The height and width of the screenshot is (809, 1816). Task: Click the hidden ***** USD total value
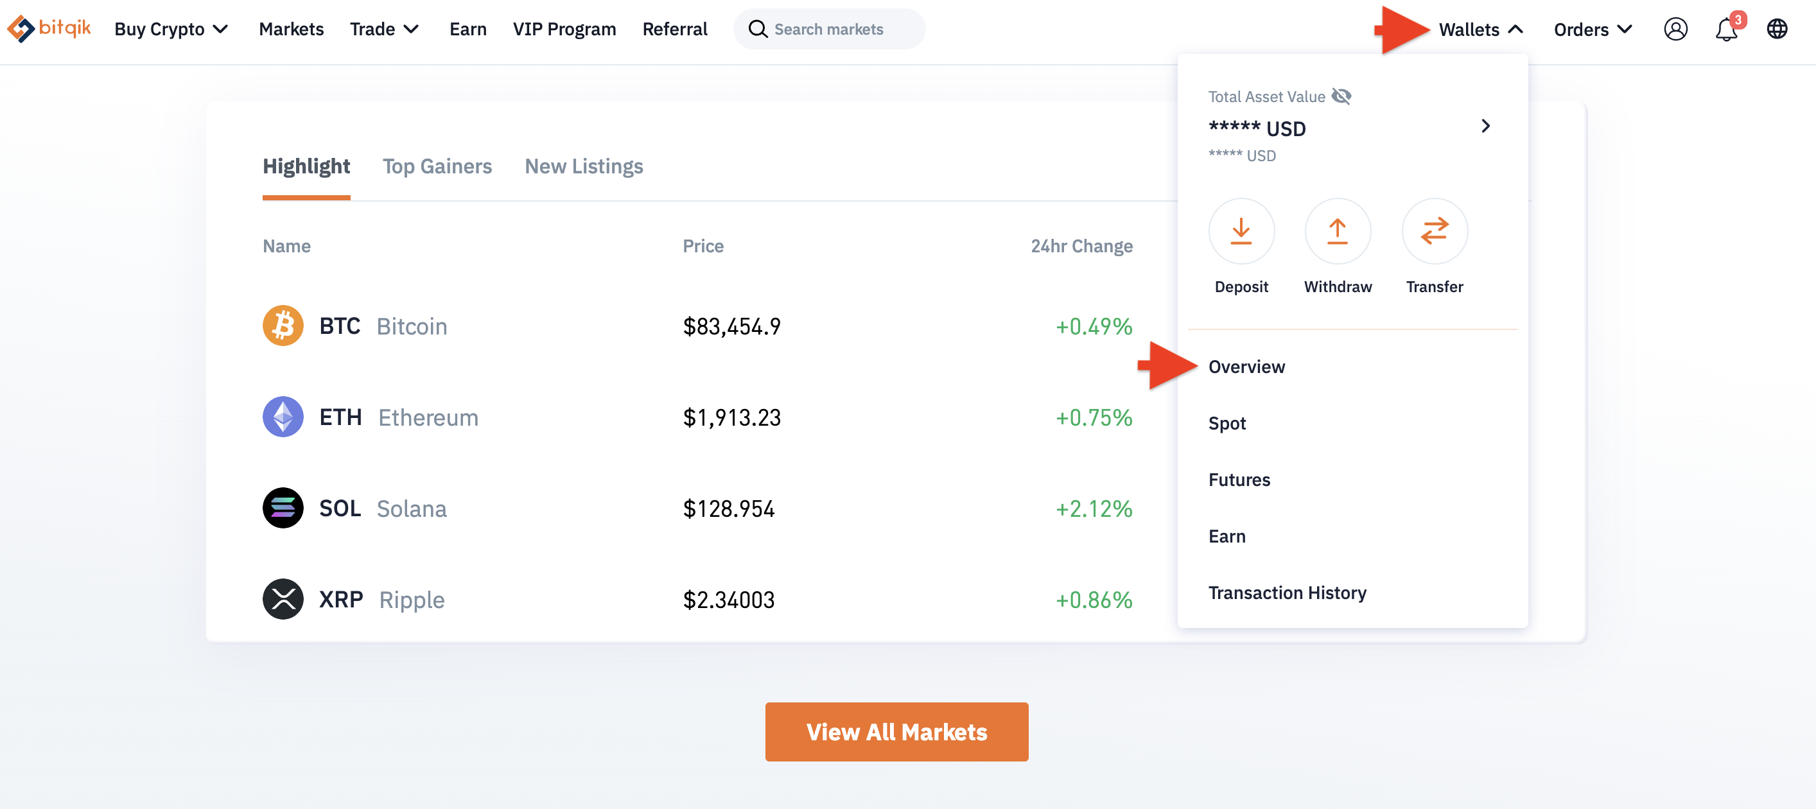click(x=1257, y=128)
